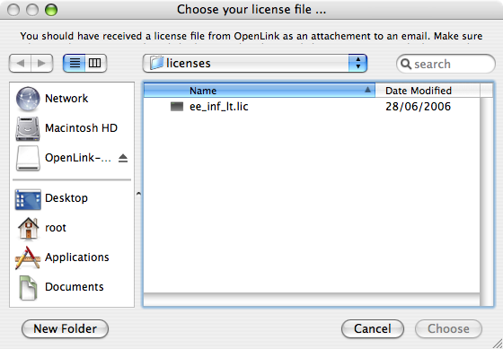Screen dimensions: 503x349
Task: Open Network in the sidebar
Action: (52, 99)
